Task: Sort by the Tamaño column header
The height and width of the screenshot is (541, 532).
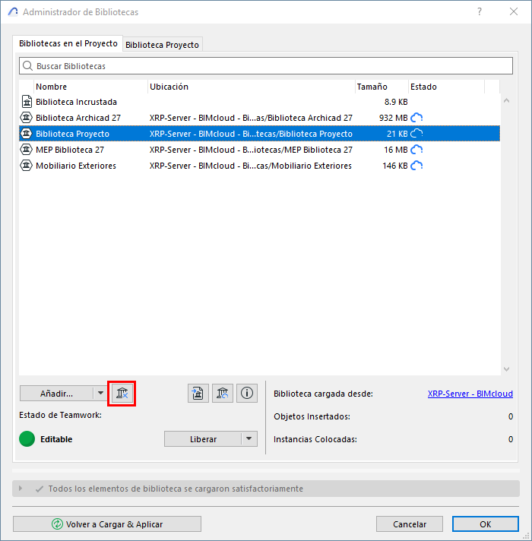Action: click(382, 87)
